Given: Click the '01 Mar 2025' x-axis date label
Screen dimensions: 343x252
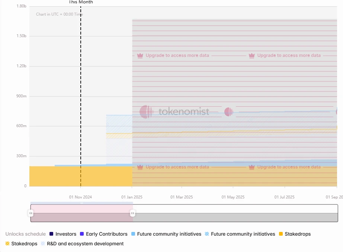Looking at the screenshot, I should tap(182, 197).
